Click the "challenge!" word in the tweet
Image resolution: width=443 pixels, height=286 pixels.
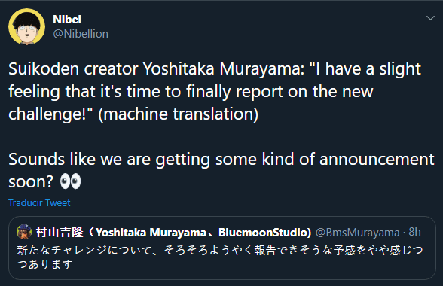pos(50,114)
